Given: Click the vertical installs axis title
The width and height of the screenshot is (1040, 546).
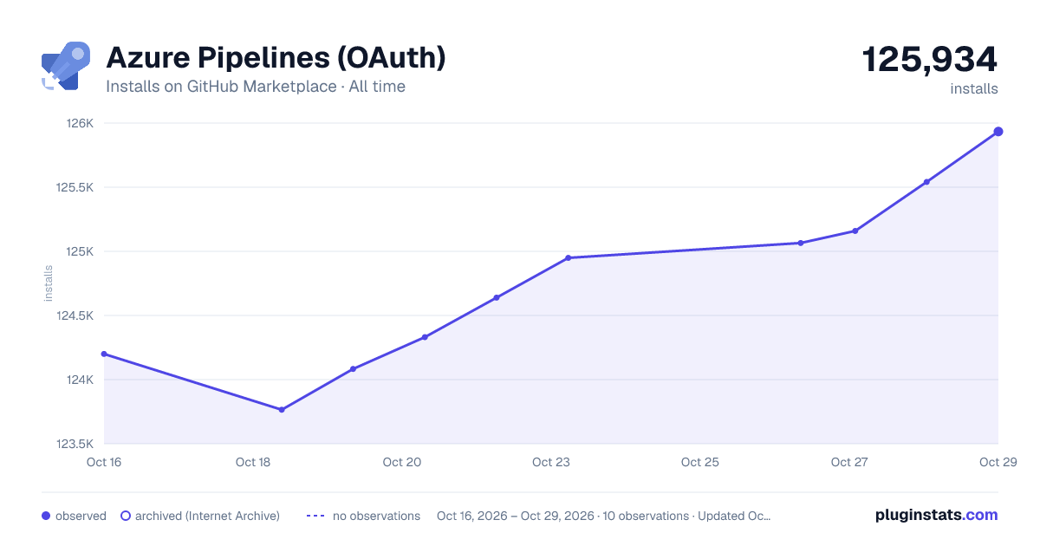Looking at the screenshot, I should (49, 283).
